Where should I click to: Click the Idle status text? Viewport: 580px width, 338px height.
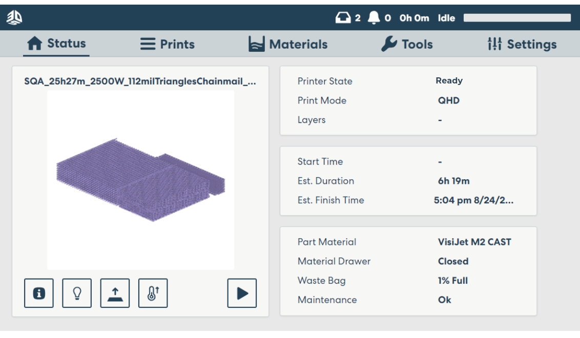pyautogui.click(x=445, y=17)
